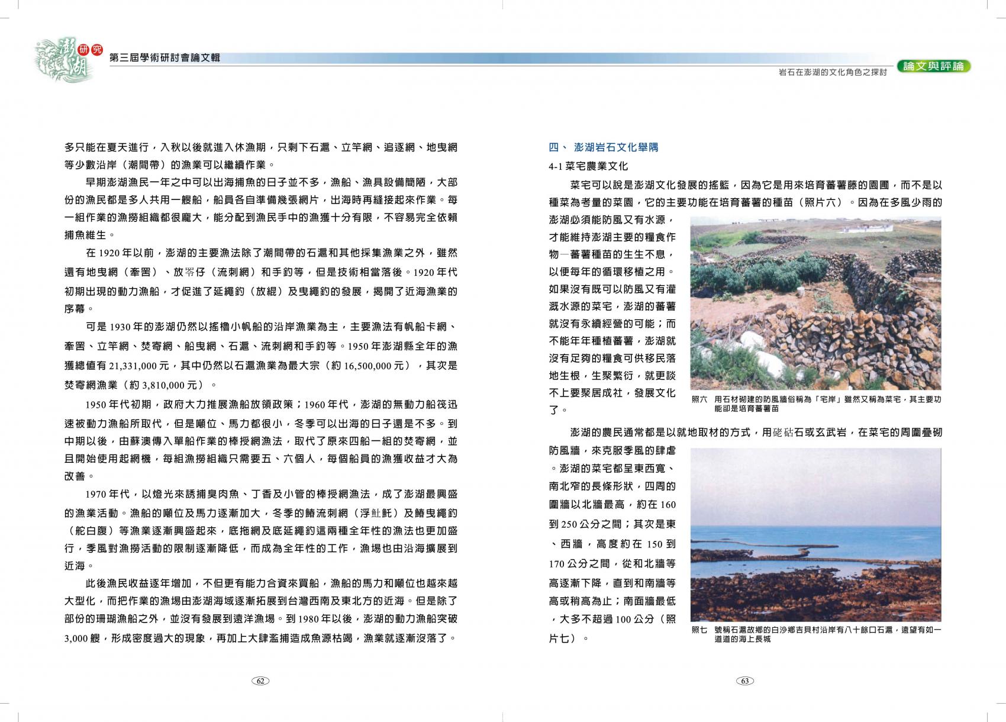Screen dimensions: 1006x722
Task: Click the green 論文與評論 label
Action: point(933,66)
